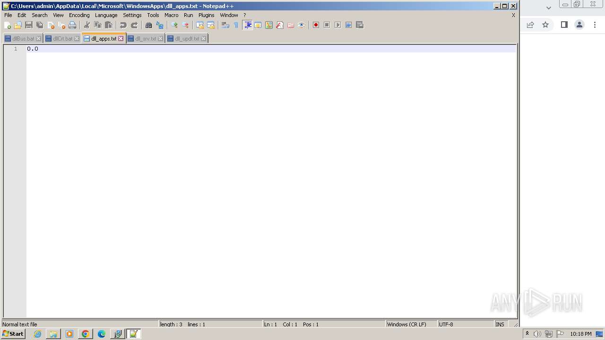The height and width of the screenshot is (340, 605).
Task: Toggle show all characters pilcrow icon
Action: point(236,25)
